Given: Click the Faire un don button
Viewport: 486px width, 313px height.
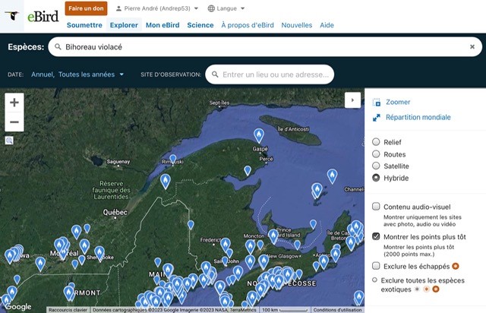Looking at the screenshot, I should click(86, 8).
